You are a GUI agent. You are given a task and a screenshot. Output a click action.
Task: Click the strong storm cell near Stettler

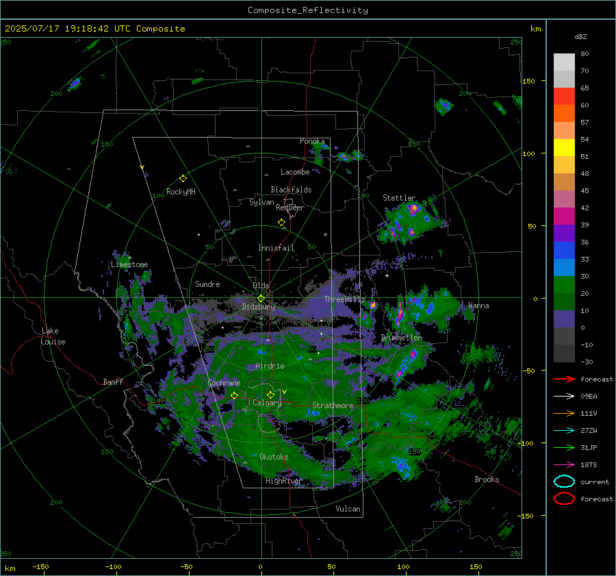tap(413, 209)
